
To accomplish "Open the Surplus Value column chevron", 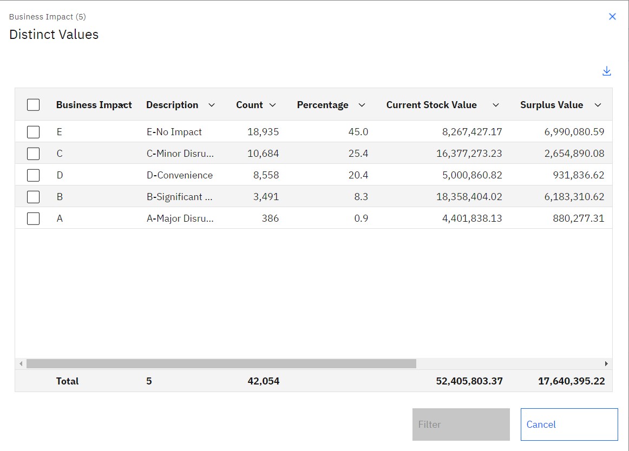I will point(598,105).
